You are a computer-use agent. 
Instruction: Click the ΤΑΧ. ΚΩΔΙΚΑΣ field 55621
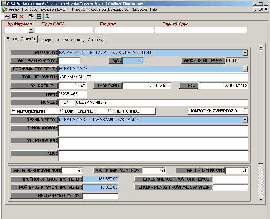click(72, 86)
